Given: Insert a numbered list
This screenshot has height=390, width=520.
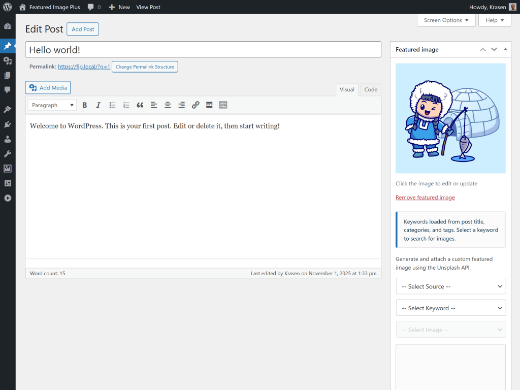Looking at the screenshot, I should pos(126,105).
